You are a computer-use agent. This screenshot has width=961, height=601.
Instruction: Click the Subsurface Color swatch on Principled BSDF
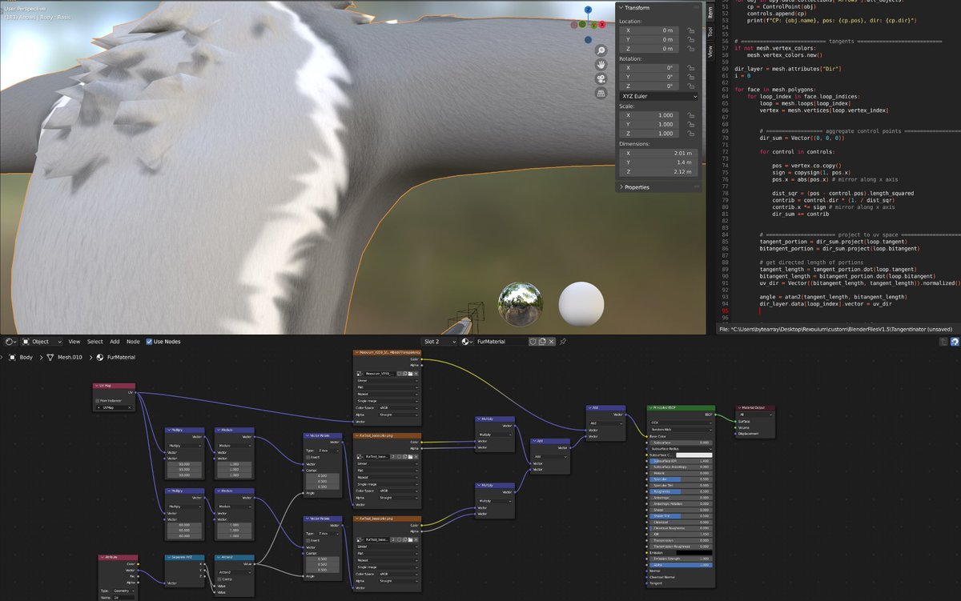(x=694, y=455)
